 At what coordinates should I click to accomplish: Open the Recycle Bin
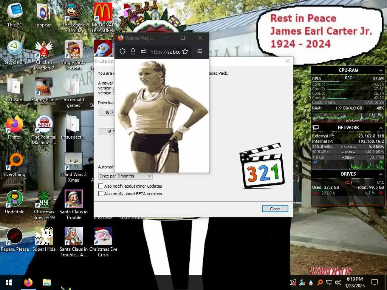15,52
